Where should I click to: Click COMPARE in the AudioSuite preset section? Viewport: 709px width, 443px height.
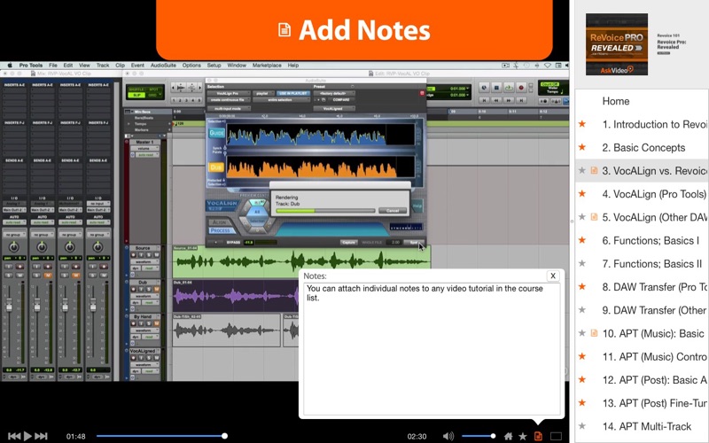(341, 99)
